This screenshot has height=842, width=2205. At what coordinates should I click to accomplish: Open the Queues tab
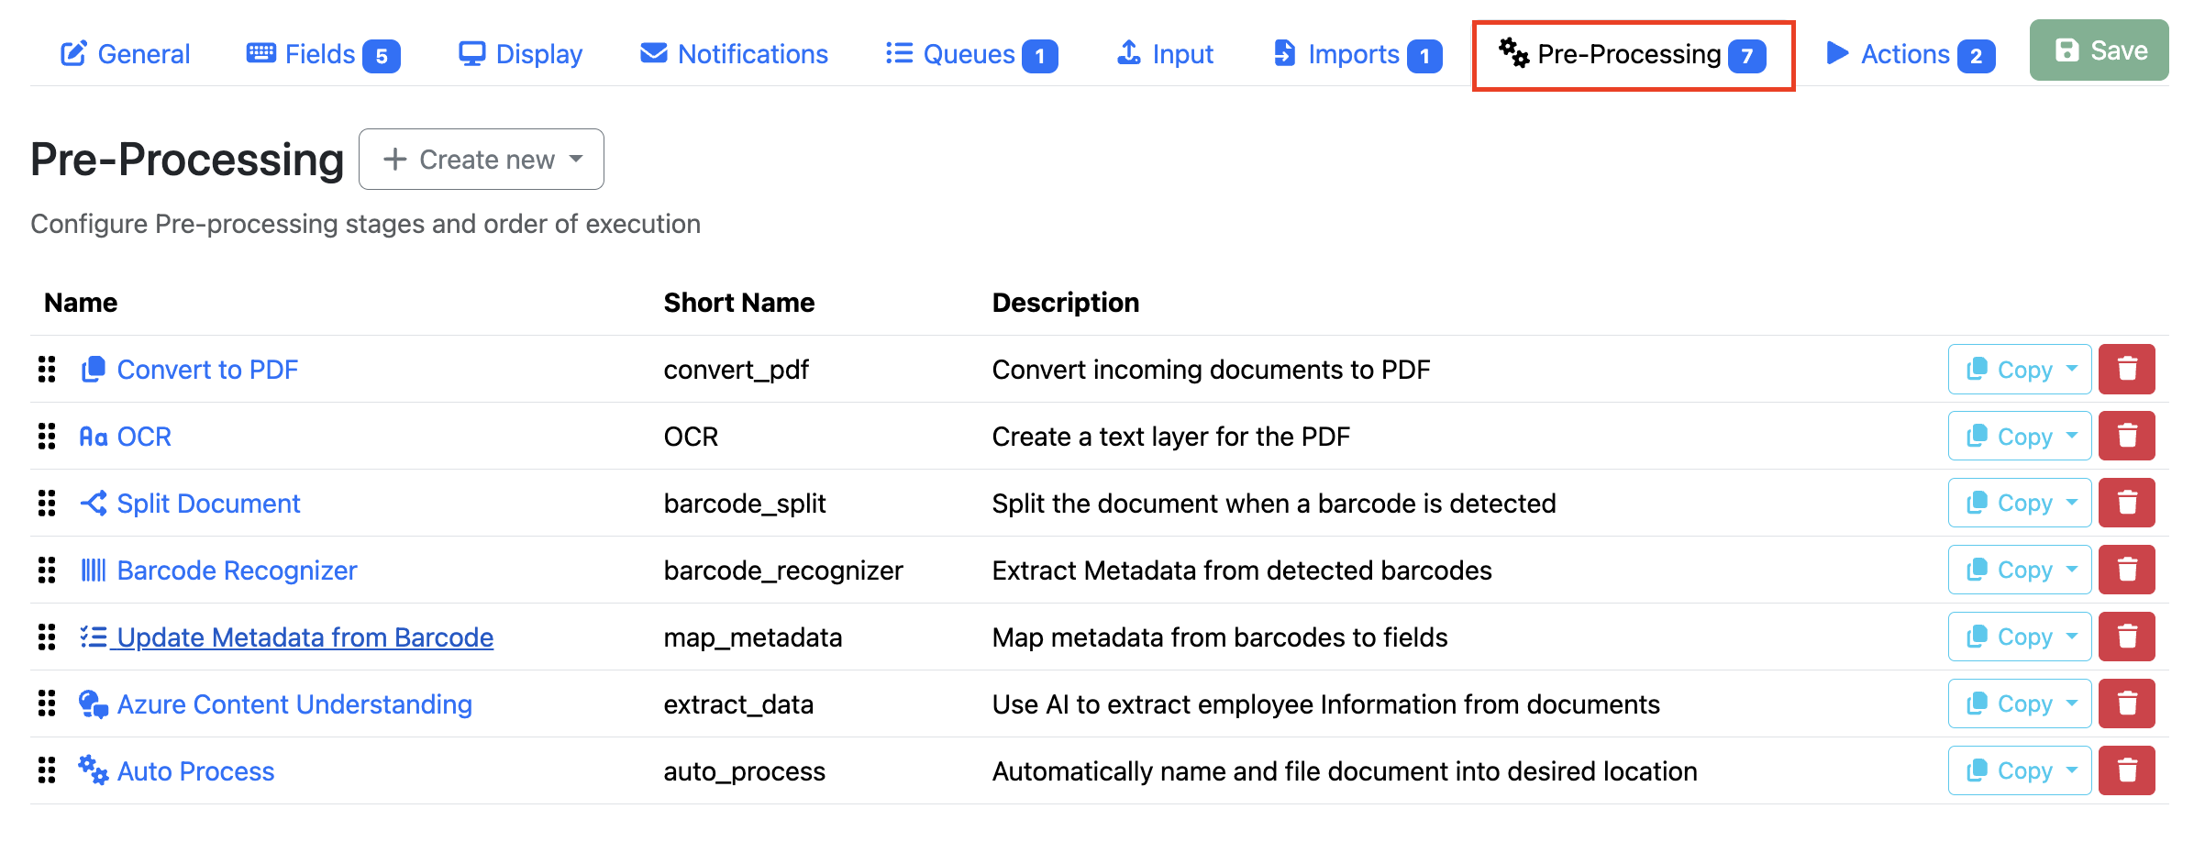point(971,54)
